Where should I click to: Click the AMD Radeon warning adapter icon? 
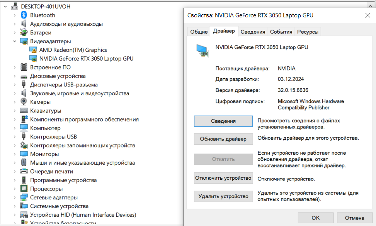coord(33,50)
